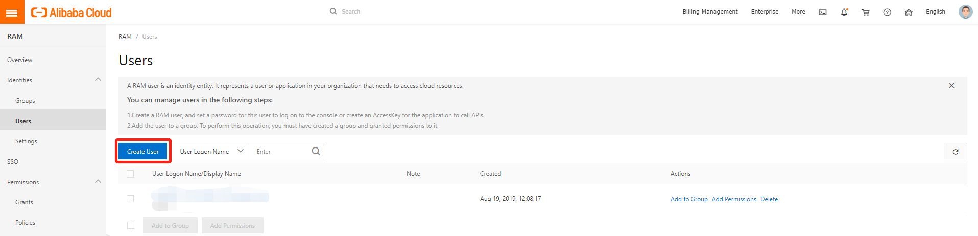Open the account avatar menu
Image resolution: width=978 pixels, height=236 pixels.
pyautogui.click(x=965, y=12)
